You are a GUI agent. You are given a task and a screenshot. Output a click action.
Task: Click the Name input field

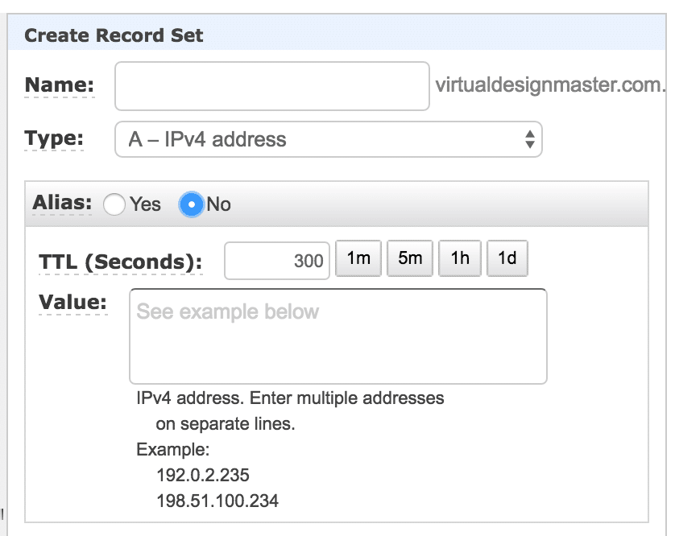point(271,86)
